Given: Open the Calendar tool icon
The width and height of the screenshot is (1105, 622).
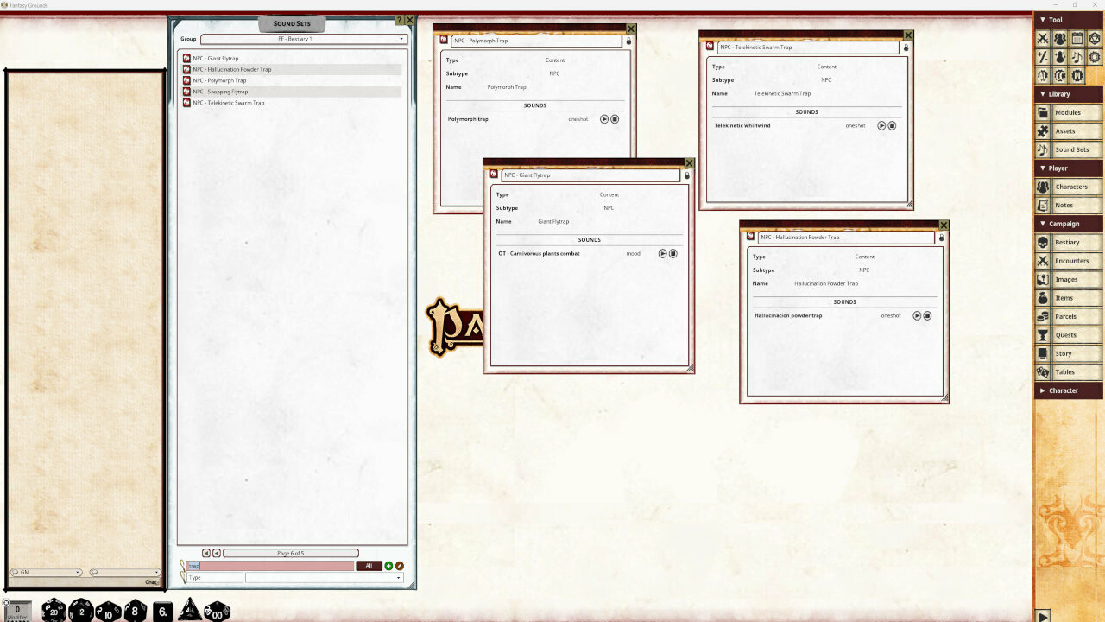Looking at the screenshot, I should (1079, 38).
